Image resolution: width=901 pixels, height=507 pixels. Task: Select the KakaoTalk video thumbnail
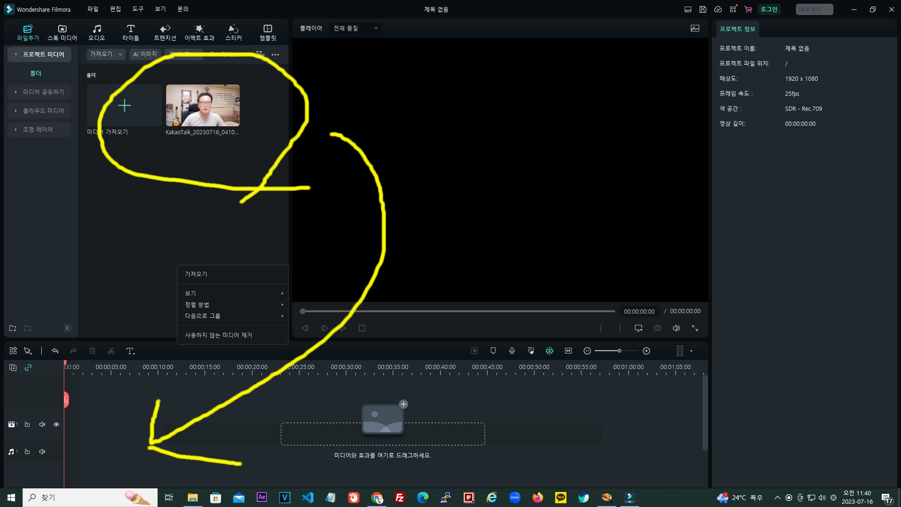click(203, 105)
